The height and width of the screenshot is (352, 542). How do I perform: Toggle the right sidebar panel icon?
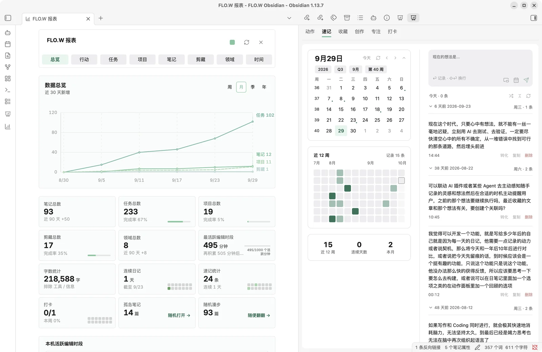coord(534,18)
